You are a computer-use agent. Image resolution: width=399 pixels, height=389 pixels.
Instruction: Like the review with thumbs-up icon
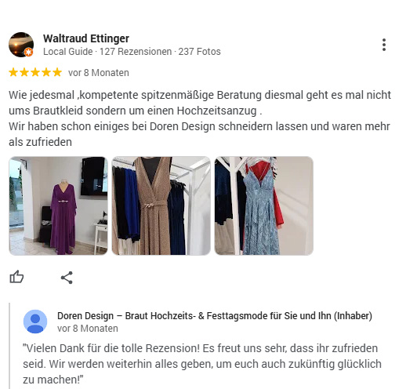(x=16, y=277)
